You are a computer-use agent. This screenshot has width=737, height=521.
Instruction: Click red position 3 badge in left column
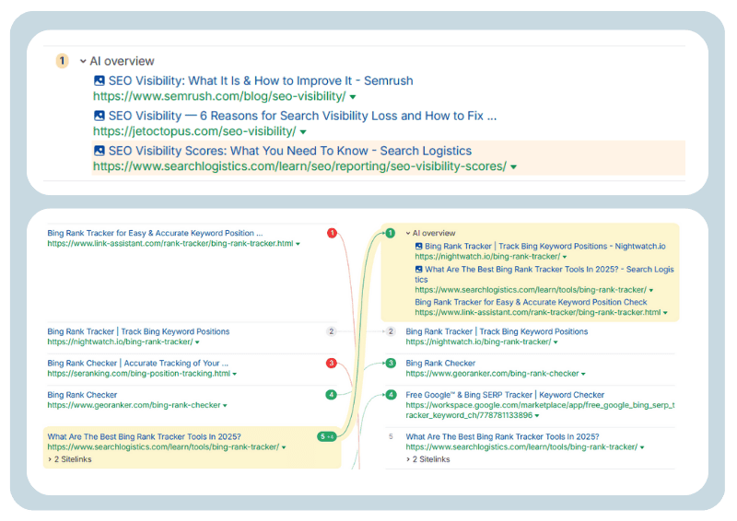pyautogui.click(x=332, y=363)
